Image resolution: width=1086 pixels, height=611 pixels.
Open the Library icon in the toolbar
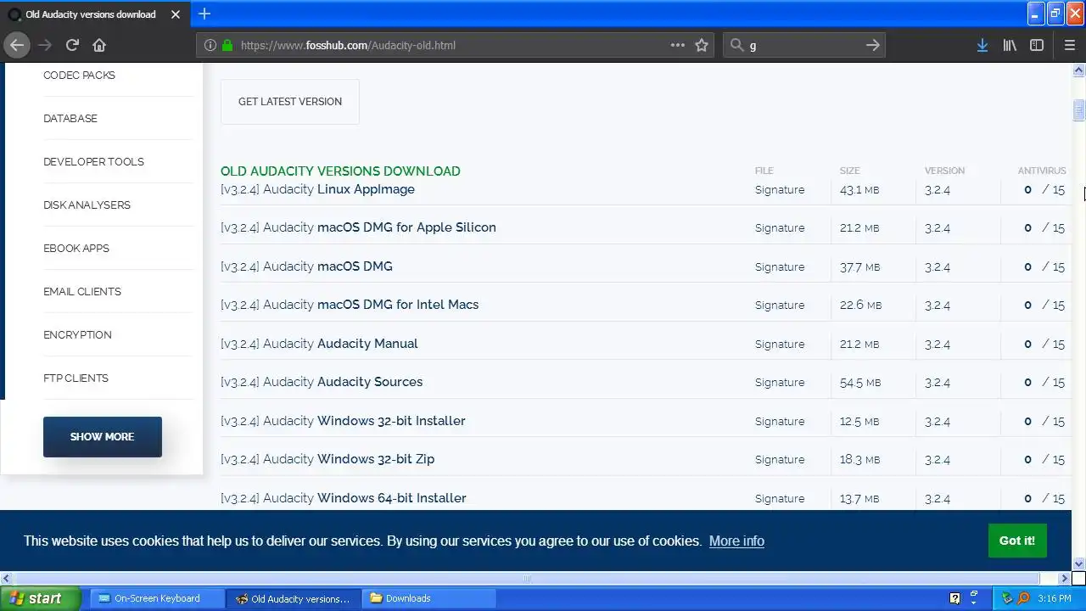pos(1010,45)
